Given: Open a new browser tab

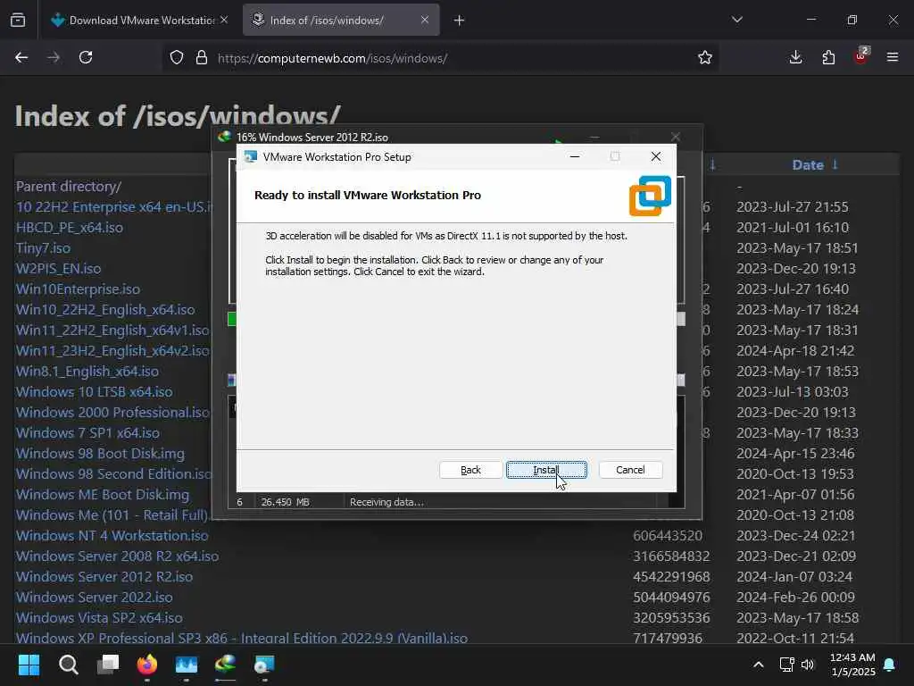Looking at the screenshot, I should coord(460,21).
